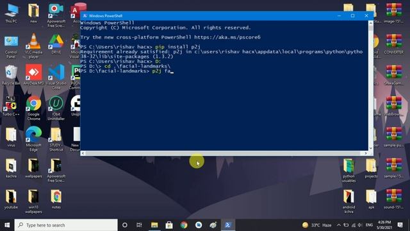Open the notification center icon

pos(400,225)
